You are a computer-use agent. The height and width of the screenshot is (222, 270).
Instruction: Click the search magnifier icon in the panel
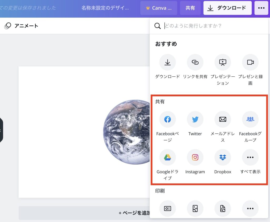(x=157, y=26)
